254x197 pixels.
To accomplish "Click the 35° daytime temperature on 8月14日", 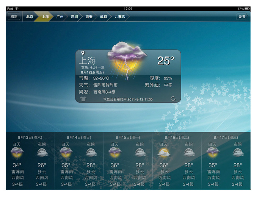I will coord(66,165).
